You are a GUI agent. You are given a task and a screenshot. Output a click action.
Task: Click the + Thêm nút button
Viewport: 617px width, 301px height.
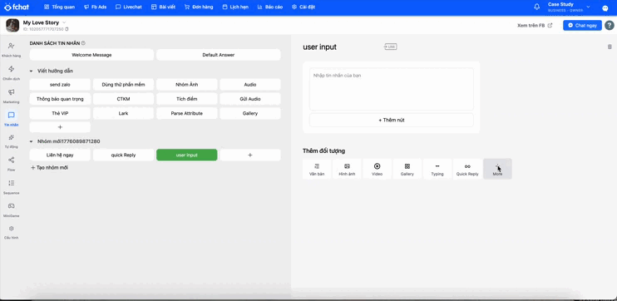tap(392, 120)
